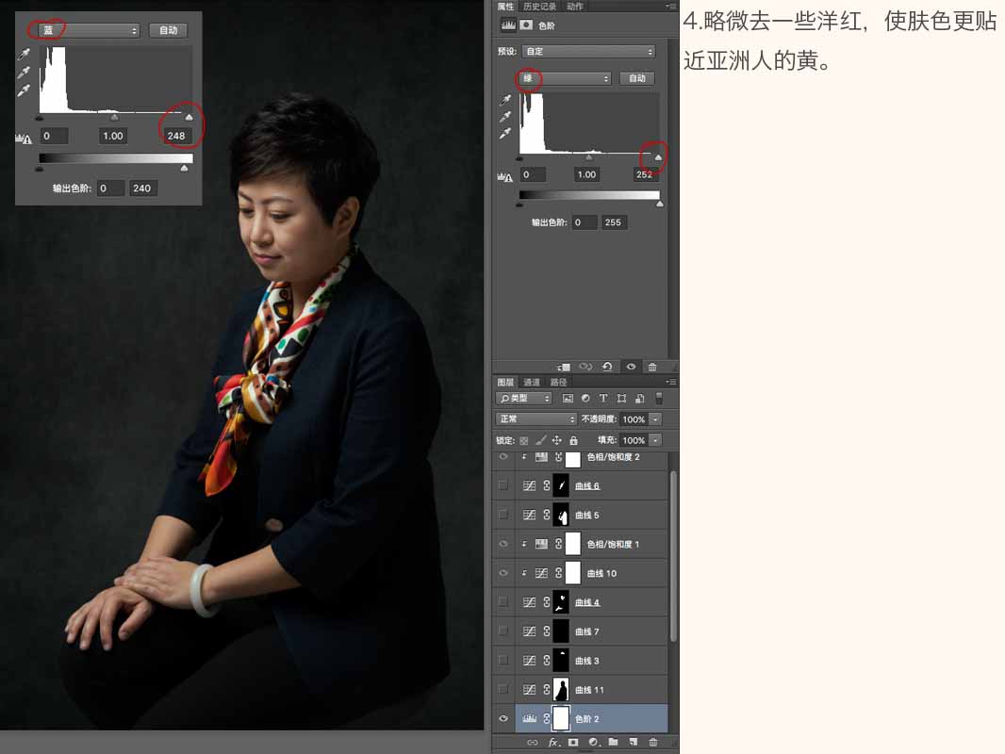The image size is (1005, 754).
Task: Switch to the 历史记录 history tab
Action: [539, 7]
